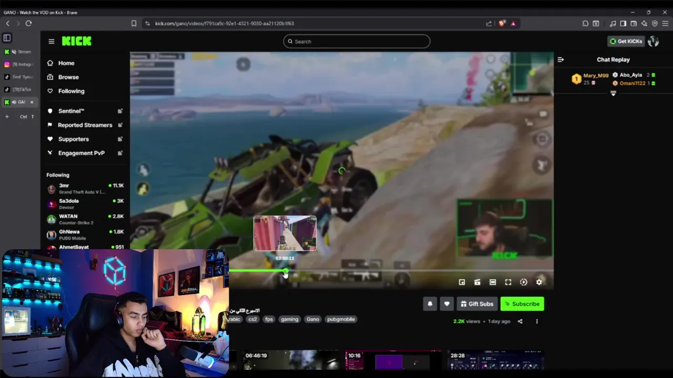This screenshot has width=673, height=378.
Task: Expand chat leaderboard down arrow
Action: click(613, 93)
